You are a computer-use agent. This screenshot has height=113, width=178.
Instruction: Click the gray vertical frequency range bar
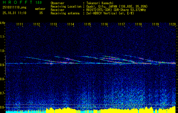[5, 65]
